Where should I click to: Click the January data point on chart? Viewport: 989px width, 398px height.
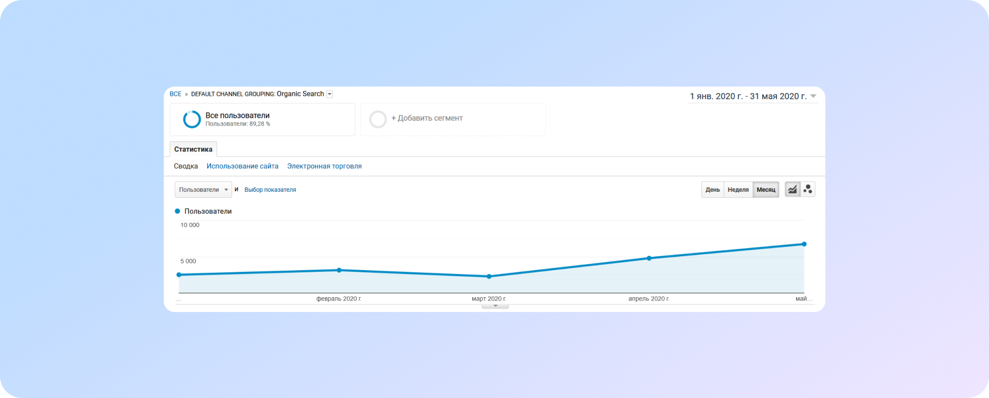[179, 275]
